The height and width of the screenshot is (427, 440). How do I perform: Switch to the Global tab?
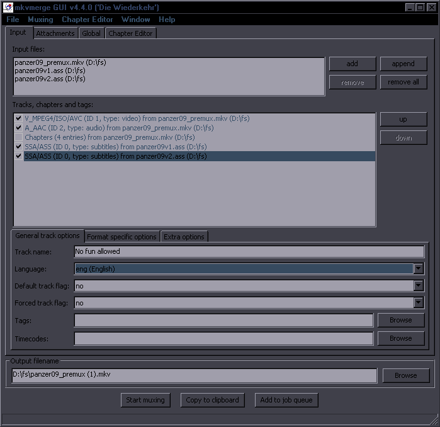[91, 33]
